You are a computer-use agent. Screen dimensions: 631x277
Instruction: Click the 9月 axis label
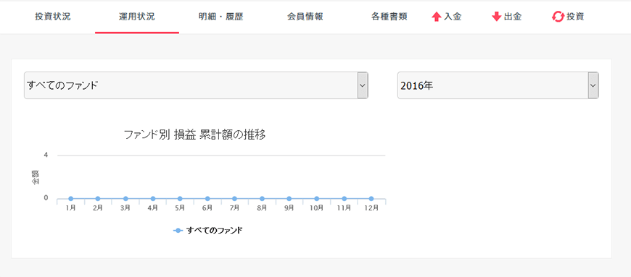click(x=289, y=208)
